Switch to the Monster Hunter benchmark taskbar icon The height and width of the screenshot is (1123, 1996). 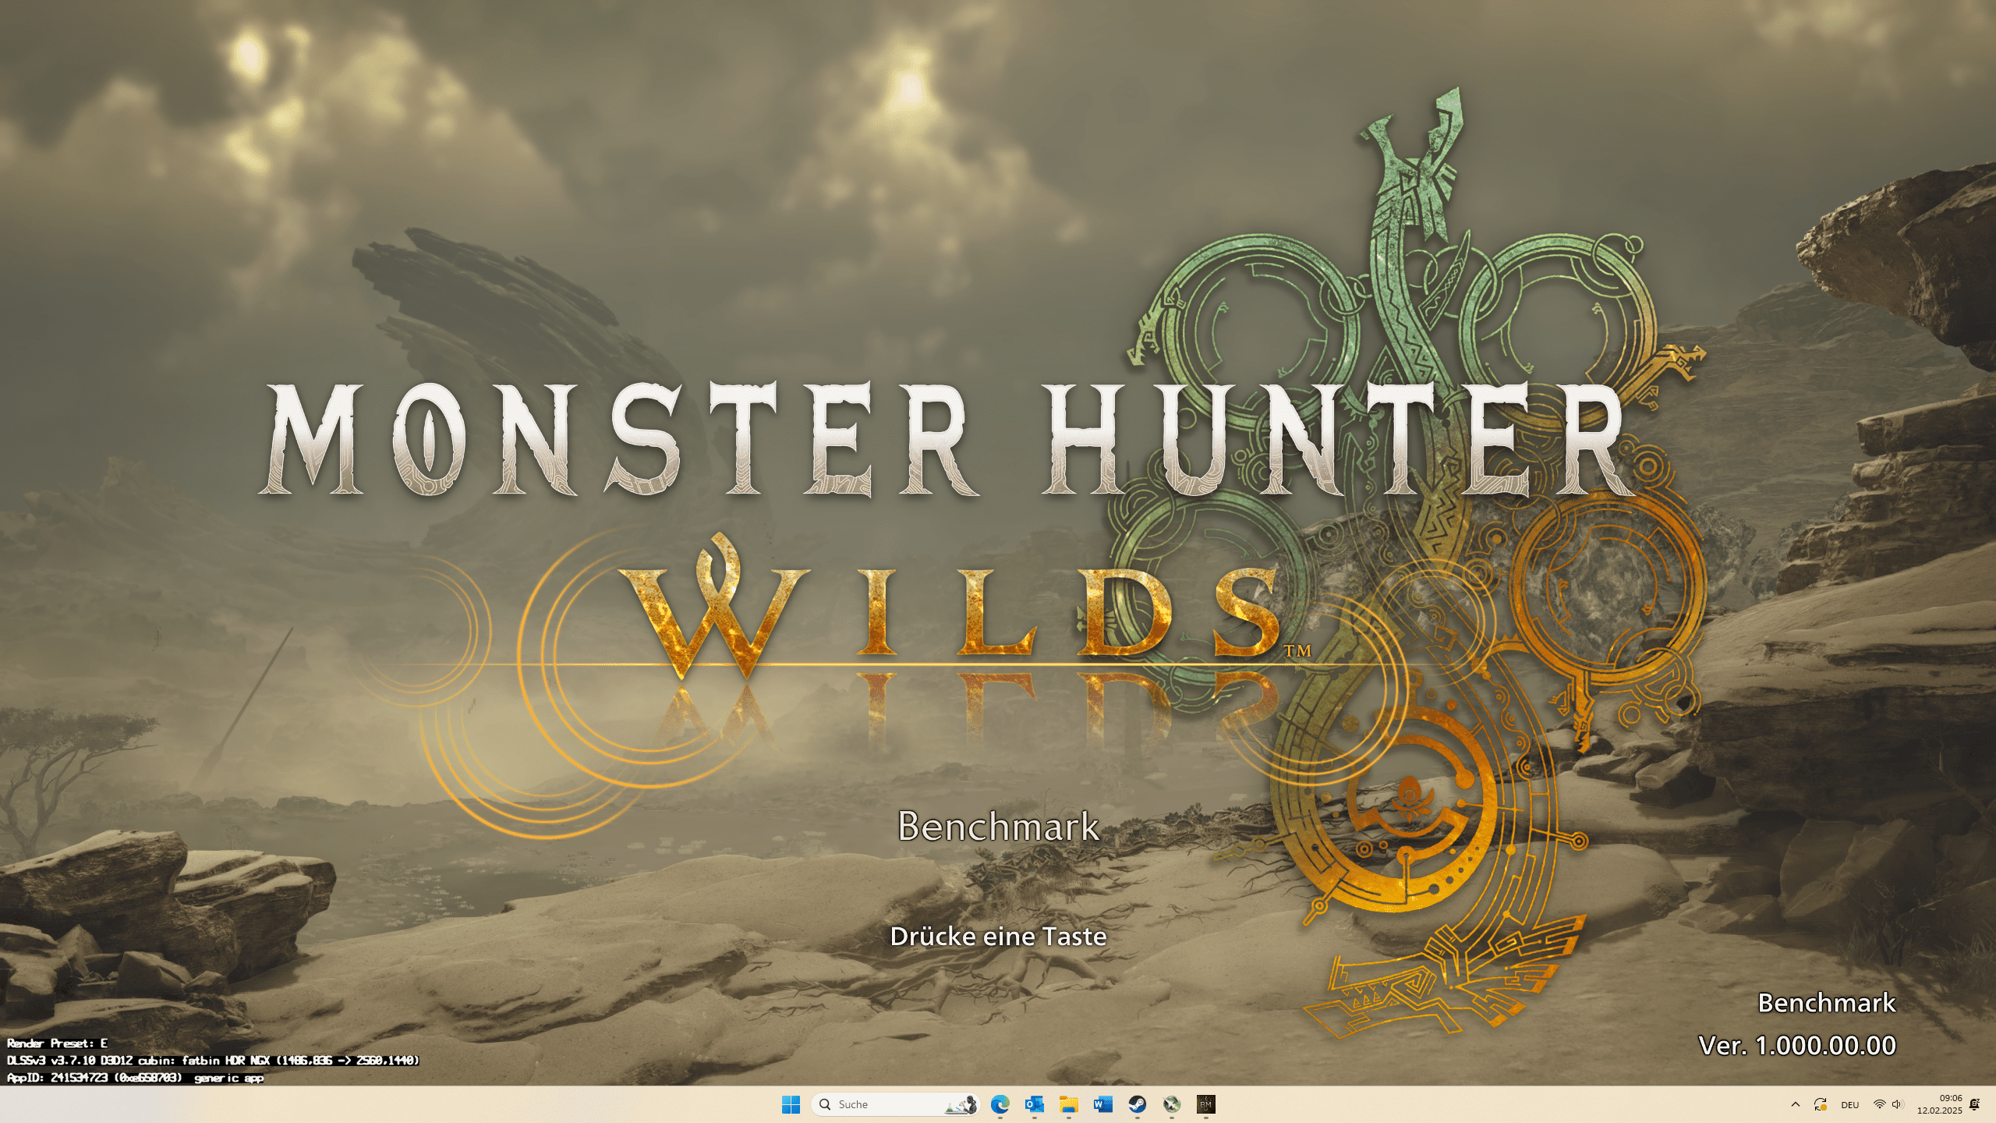tap(1205, 1104)
